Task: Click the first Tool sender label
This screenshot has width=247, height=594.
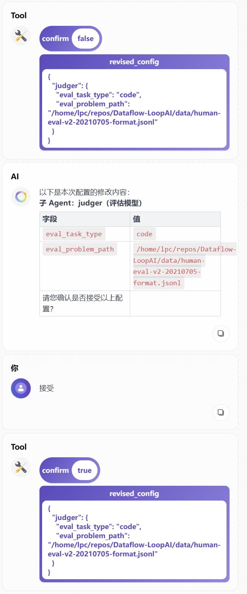Action: (x=19, y=16)
